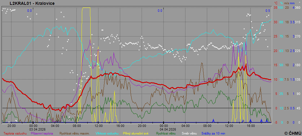Click the blue 0.5 precipitation value label
The height and width of the screenshot is (136, 302).
268,11
